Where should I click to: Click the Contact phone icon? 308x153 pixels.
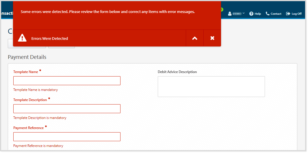click(x=268, y=14)
